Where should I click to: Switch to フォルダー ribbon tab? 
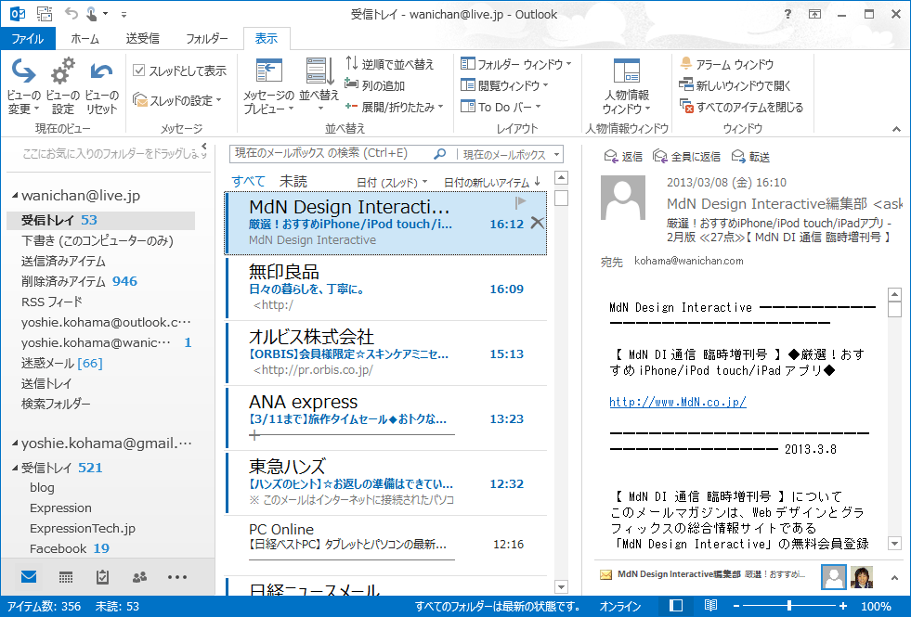click(x=206, y=38)
